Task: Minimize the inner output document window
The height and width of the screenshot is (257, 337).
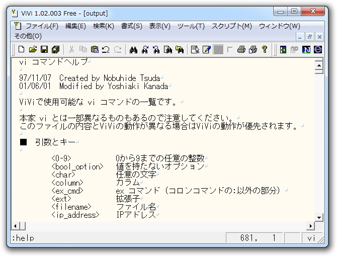Action: 300,37
